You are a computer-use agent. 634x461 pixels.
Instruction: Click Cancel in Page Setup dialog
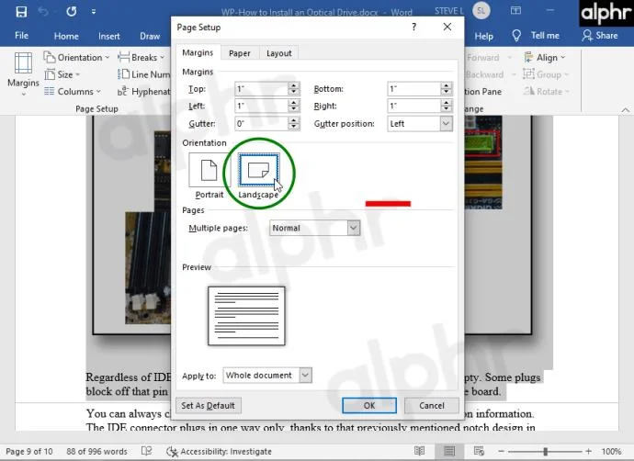coord(432,405)
